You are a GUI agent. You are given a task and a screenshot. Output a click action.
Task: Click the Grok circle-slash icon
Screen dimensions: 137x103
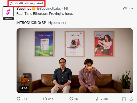(125, 9)
